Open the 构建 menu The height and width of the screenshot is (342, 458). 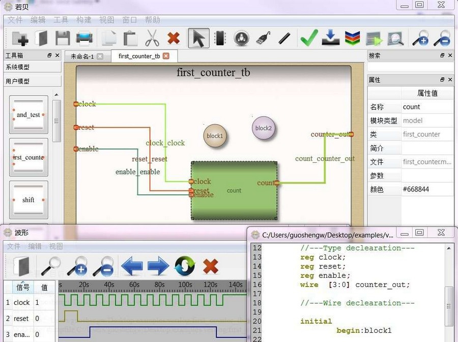tap(84, 20)
